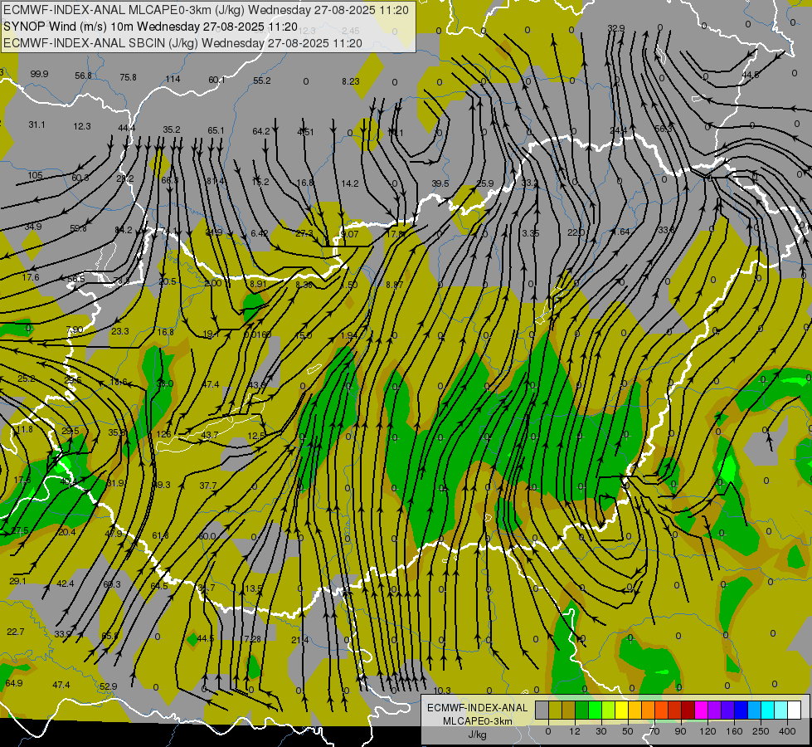Click the map value 0.0160
The height and width of the screenshot is (747, 812).
tap(258, 334)
